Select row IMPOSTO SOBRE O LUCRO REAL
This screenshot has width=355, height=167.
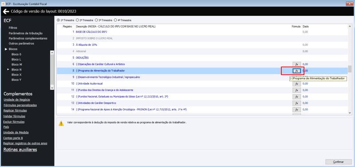202,38
